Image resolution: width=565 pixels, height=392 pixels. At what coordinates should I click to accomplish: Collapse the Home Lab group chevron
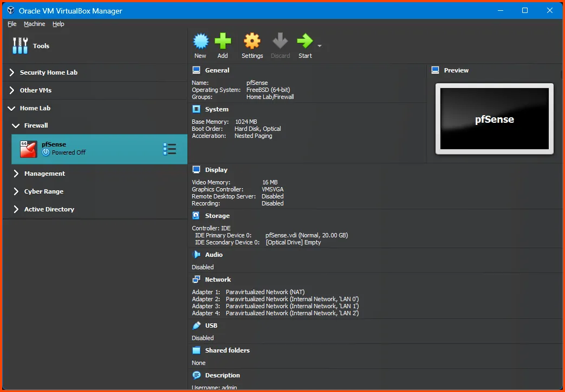[11, 108]
